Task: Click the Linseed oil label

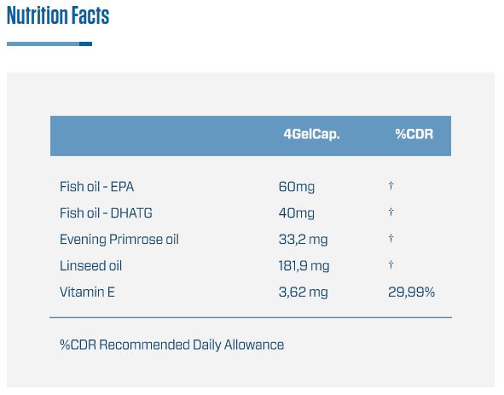Action: pos(90,265)
